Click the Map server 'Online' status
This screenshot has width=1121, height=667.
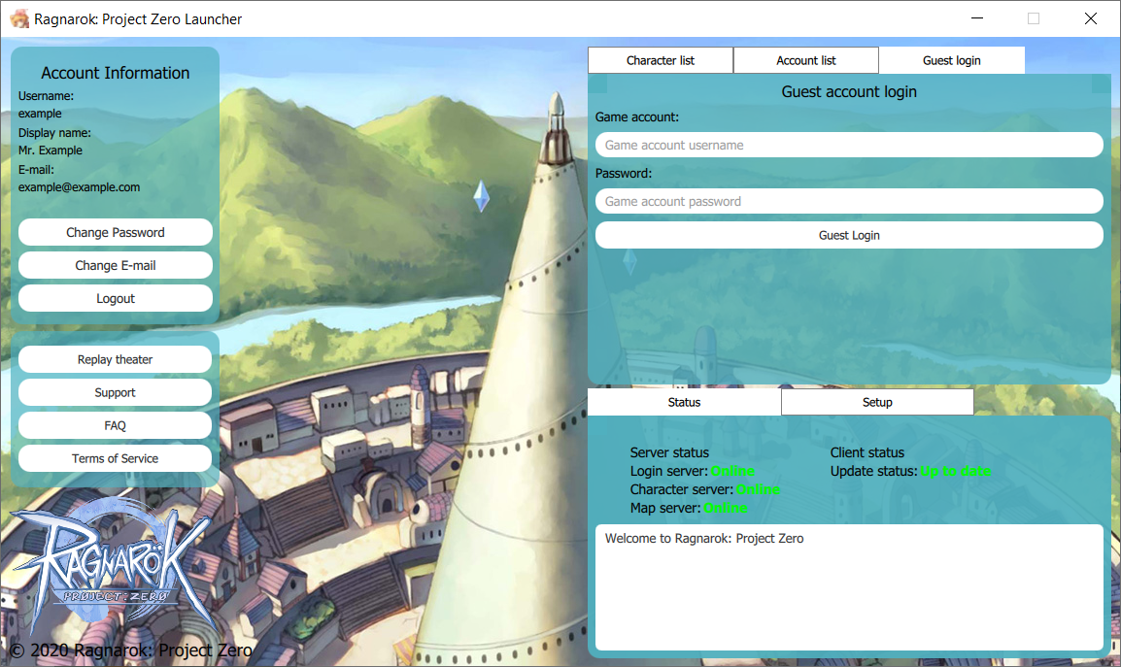[726, 508]
